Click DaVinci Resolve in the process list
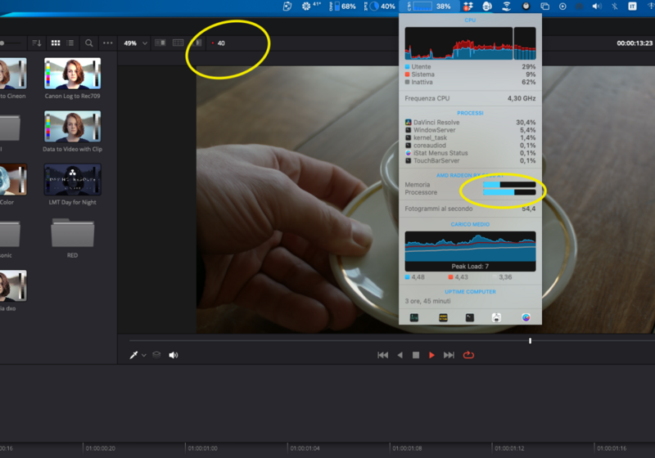This screenshot has height=458, width=655. [436, 122]
